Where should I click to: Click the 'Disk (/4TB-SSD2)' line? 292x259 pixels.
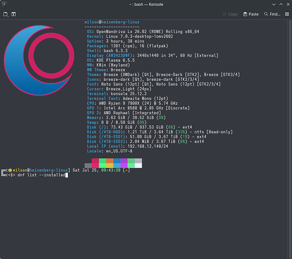click(145, 141)
